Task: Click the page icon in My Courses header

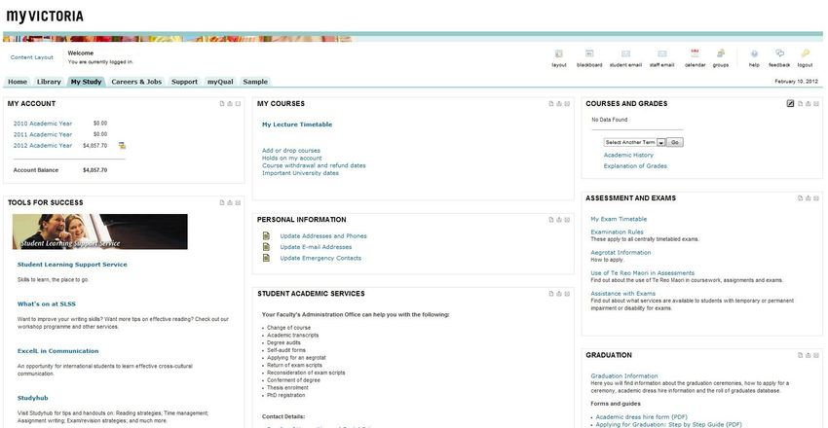Action: 551,104
